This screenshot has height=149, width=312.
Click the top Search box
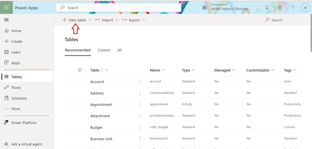pos(118,8)
